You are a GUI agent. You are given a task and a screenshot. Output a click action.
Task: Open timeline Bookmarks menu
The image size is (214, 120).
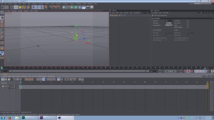[x=51, y=76]
